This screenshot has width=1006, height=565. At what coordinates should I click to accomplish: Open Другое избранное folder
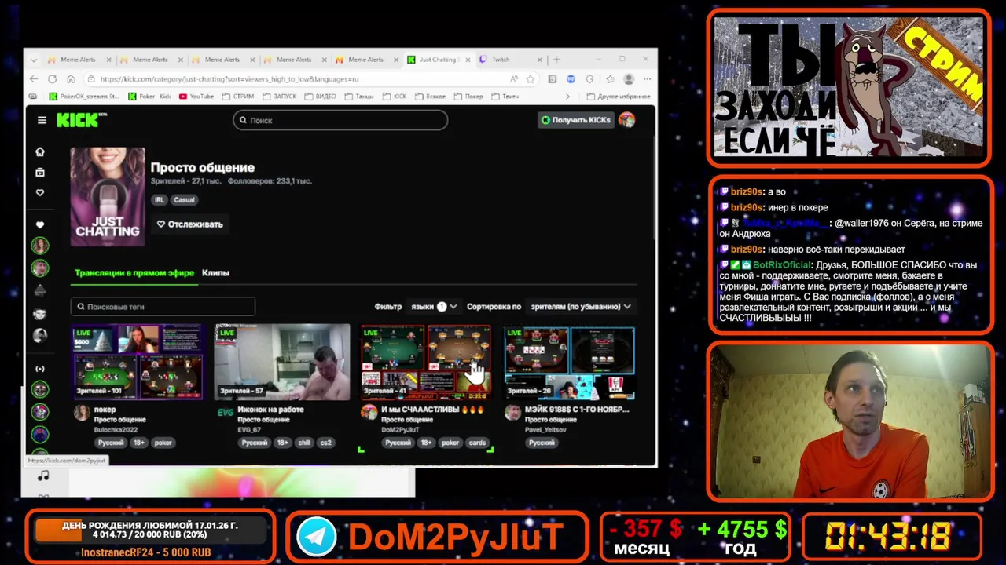[x=619, y=97]
